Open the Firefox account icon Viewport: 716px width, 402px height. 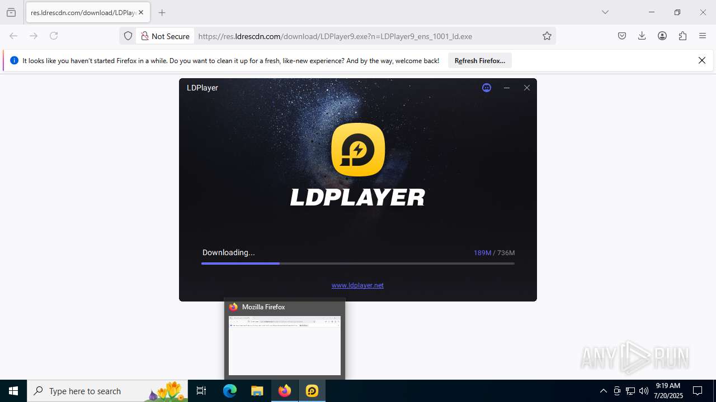click(662, 36)
